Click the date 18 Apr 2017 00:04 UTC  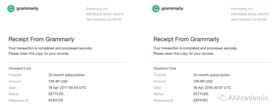click(67, 88)
